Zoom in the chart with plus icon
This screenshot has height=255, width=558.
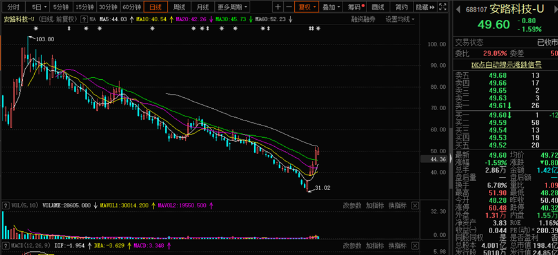tap(278, 6)
